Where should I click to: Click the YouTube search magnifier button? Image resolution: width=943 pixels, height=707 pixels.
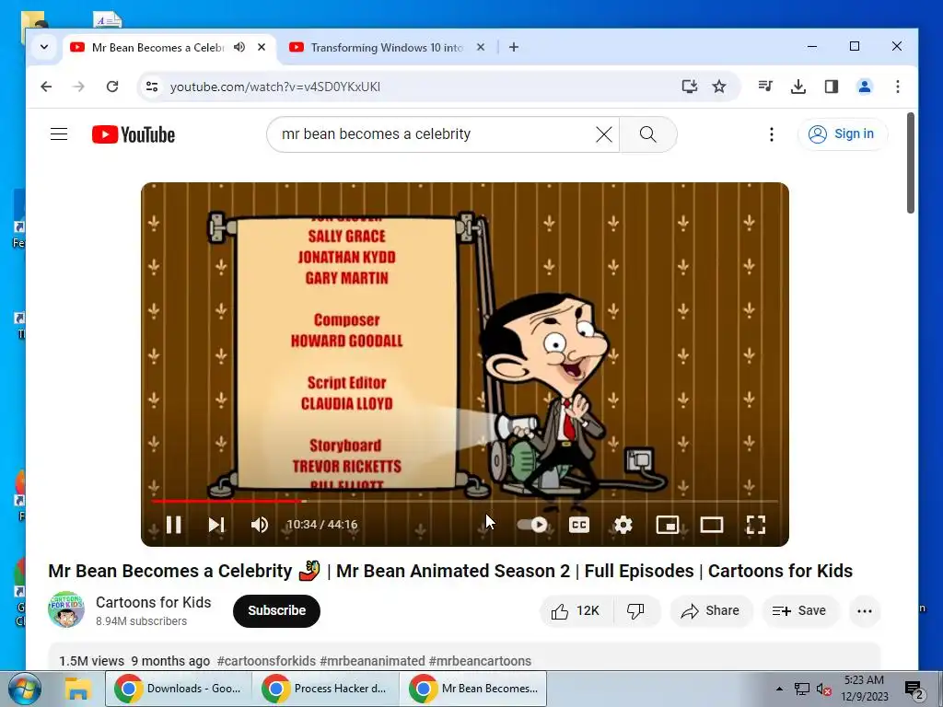(x=647, y=134)
